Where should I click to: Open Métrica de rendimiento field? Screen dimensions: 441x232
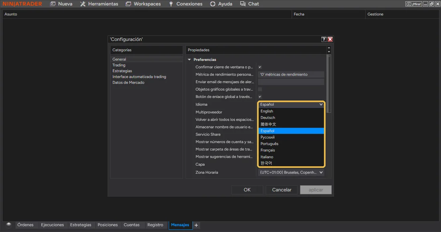[x=291, y=74]
